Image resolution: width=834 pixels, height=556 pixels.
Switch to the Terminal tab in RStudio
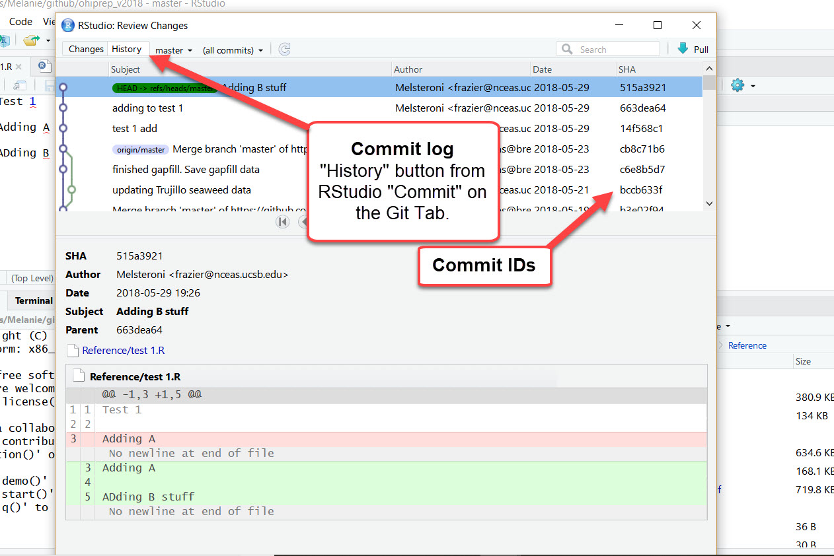pyautogui.click(x=34, y=300)
